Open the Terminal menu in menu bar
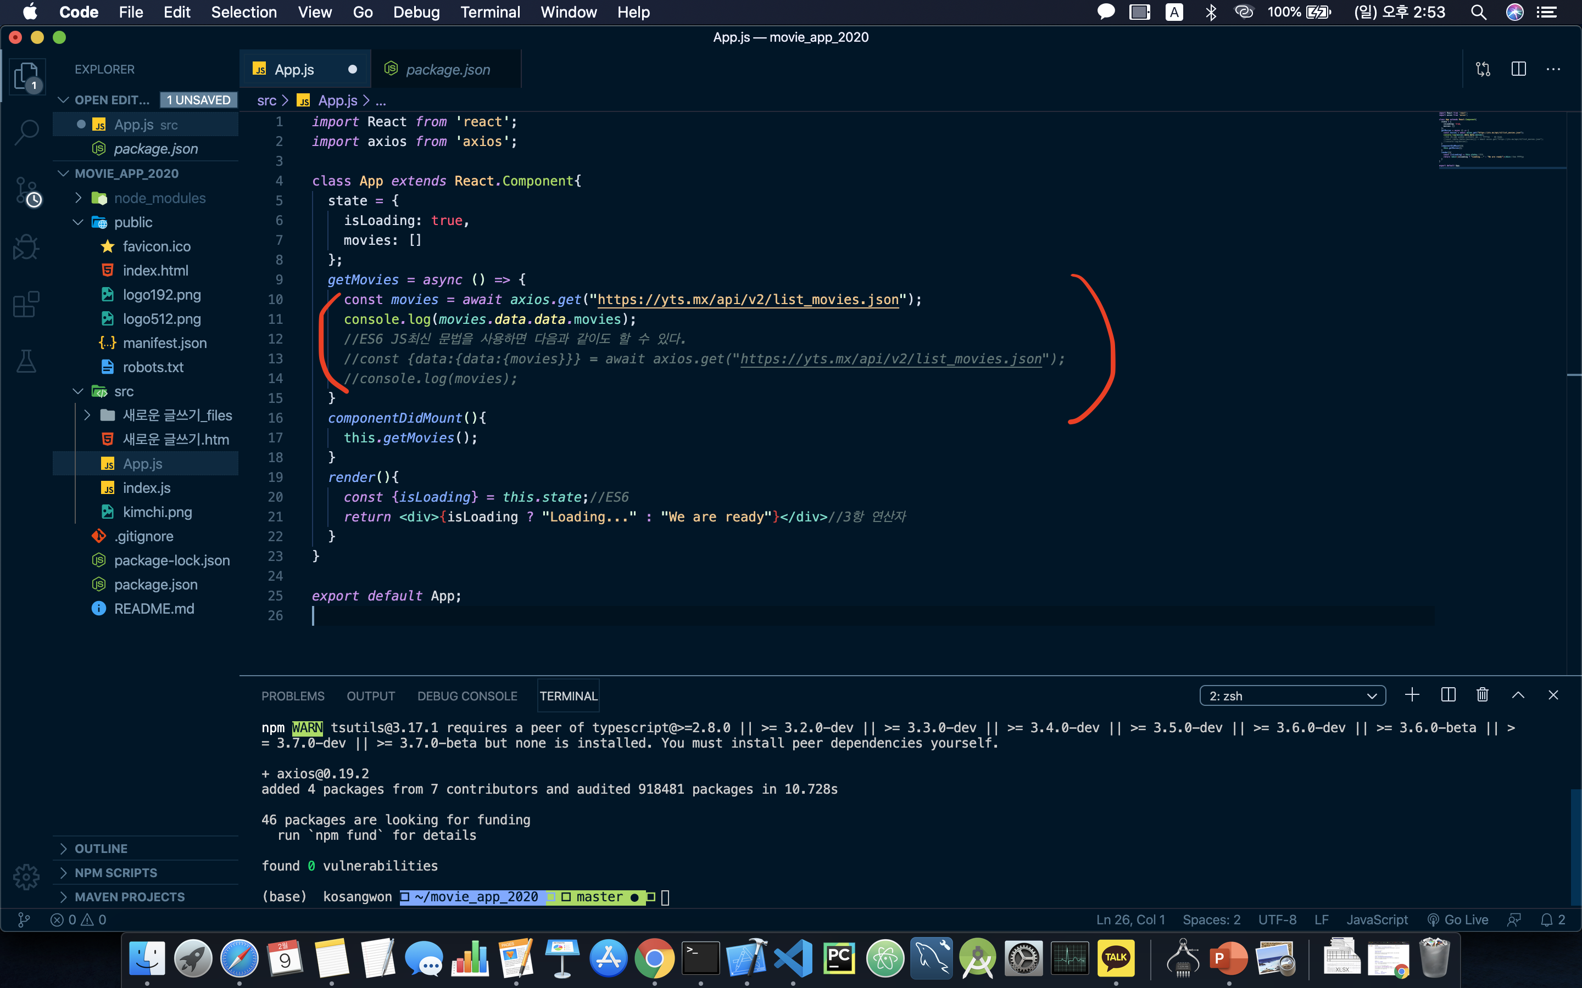1582x988 pixels. (x=489, y=12)
